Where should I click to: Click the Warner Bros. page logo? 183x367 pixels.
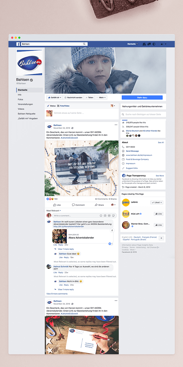pyautogui.click(x=126, y=225)
